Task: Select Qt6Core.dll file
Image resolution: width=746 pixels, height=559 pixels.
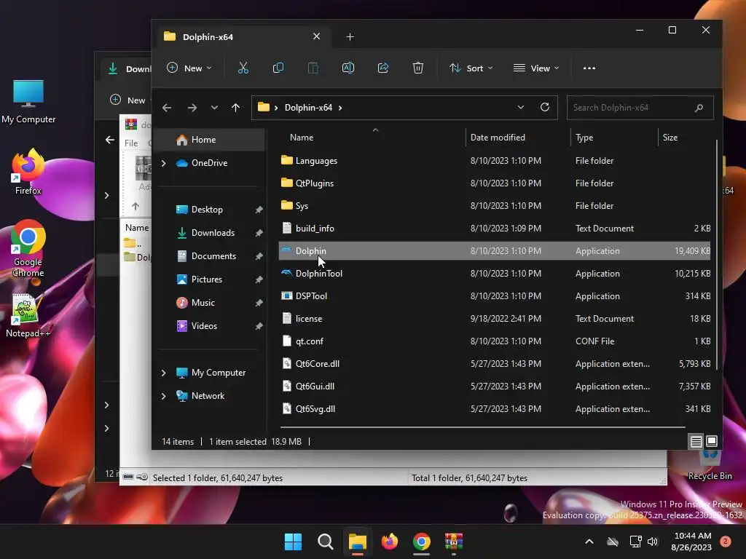Action: pos(495,364)
